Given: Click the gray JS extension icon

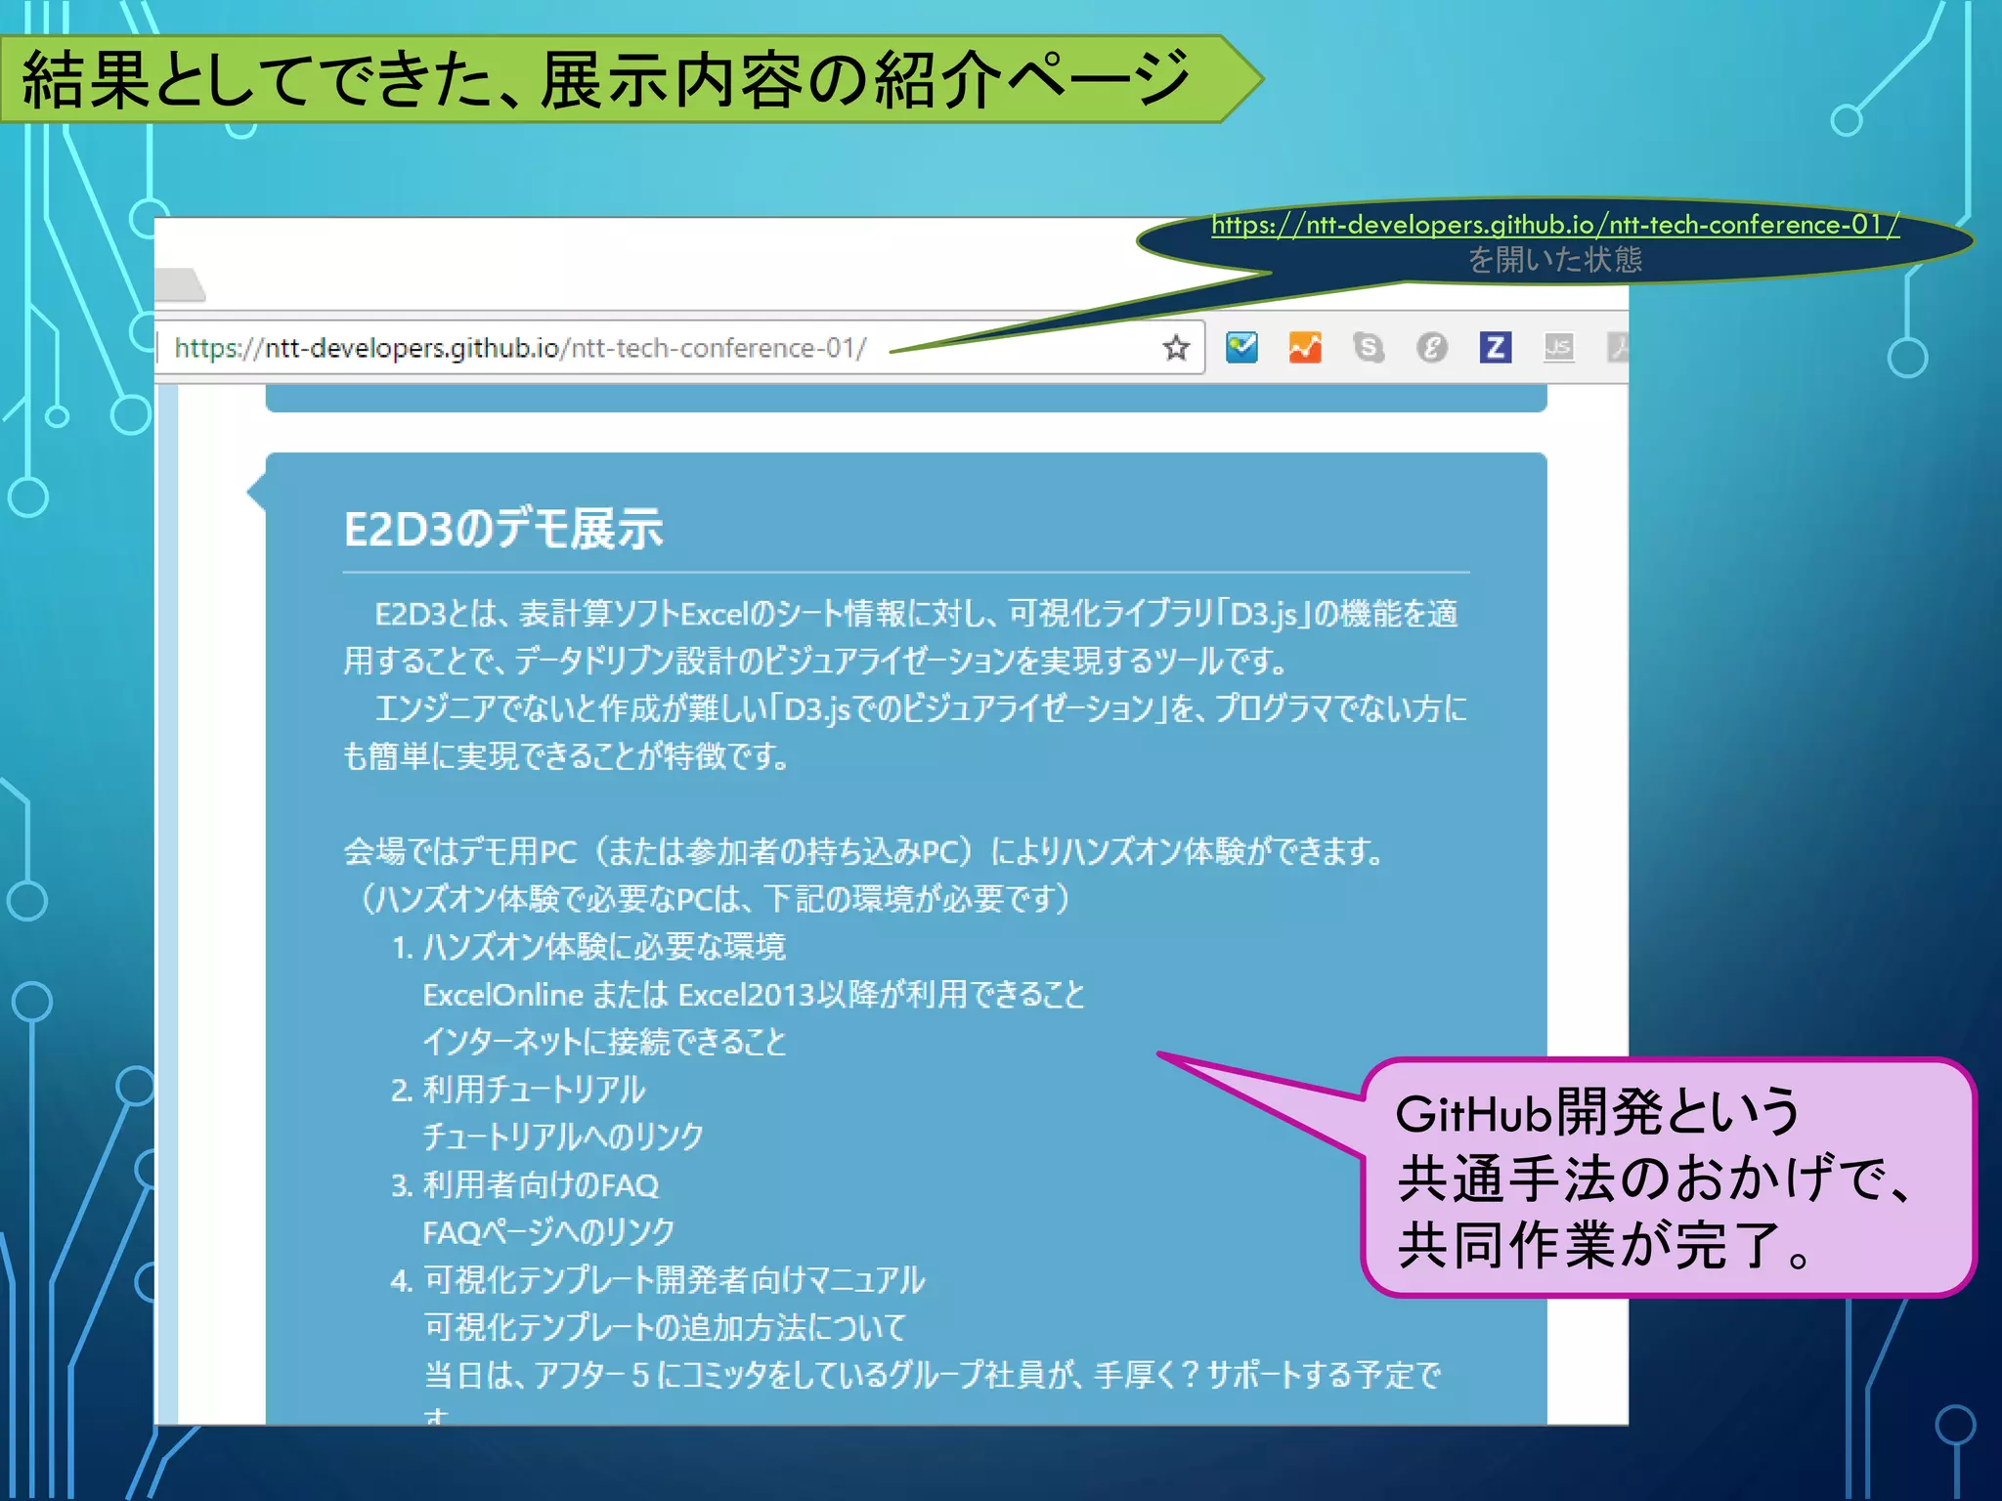Looking at the screenshot, I should [x=1559, y=347].
